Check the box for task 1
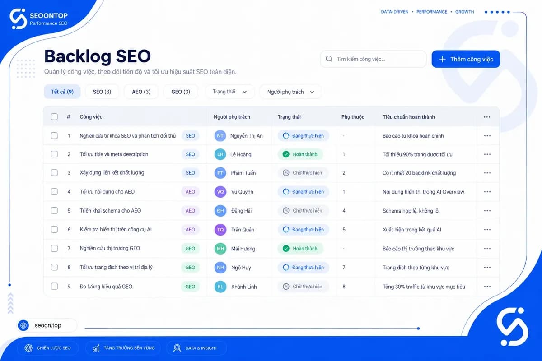The image size is (542, 361). pyautogui.click(x=54, y=135)
